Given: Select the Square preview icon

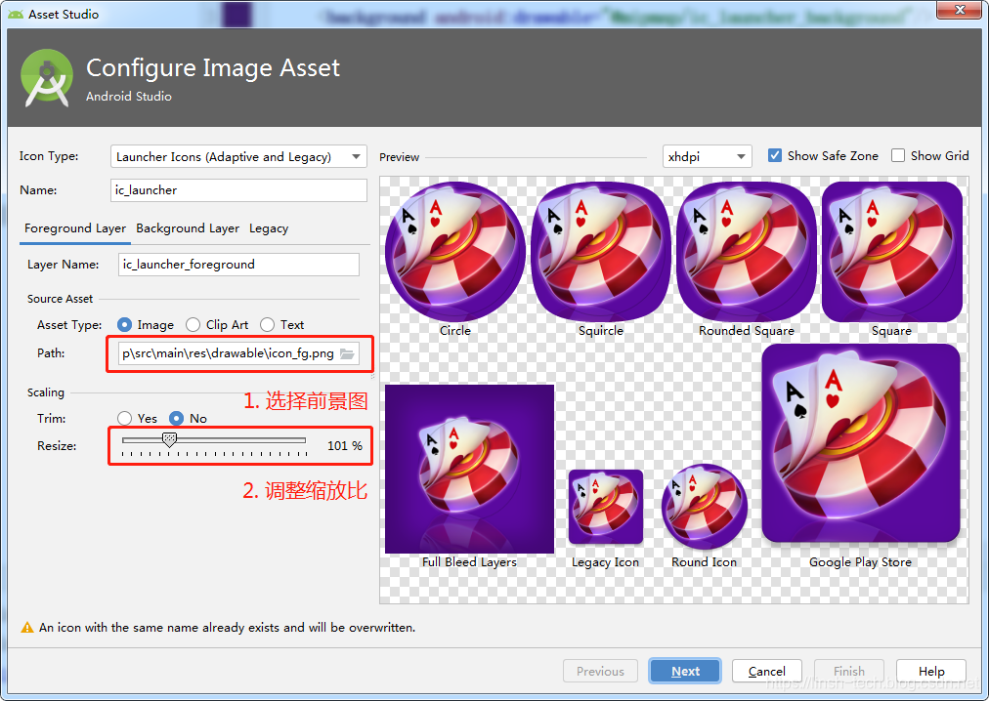Looking at the screenshot, I should (892, 252).
